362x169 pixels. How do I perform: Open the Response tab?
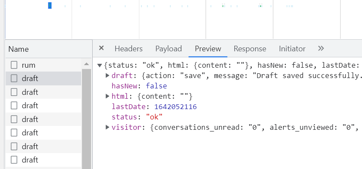coord(250,49)
